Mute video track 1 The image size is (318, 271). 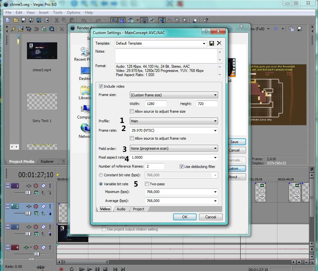(x=43, y=186)
